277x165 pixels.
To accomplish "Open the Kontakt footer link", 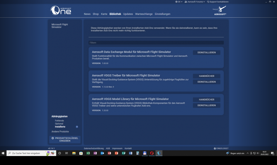I will tap(128, 148).
